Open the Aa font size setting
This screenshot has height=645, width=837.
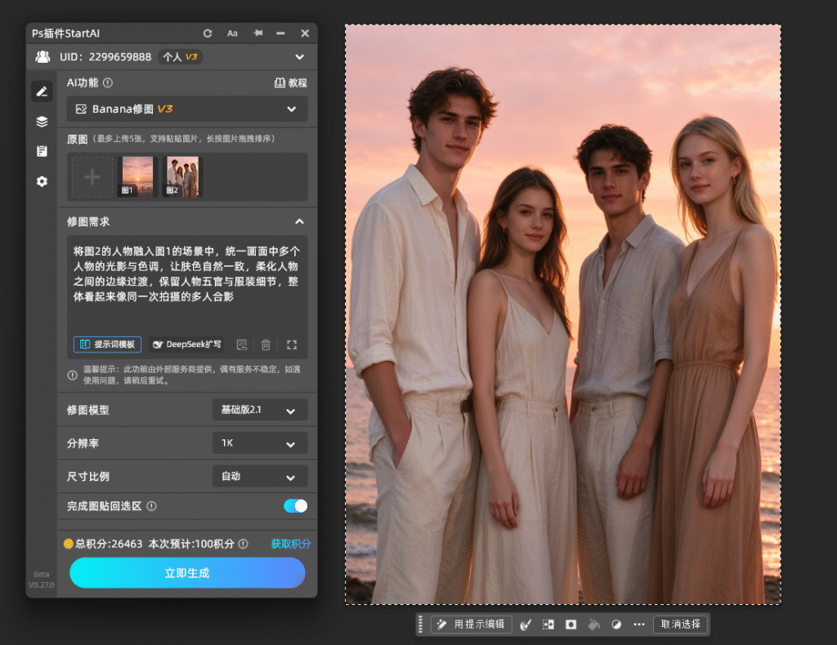click(x=232, y=33)
